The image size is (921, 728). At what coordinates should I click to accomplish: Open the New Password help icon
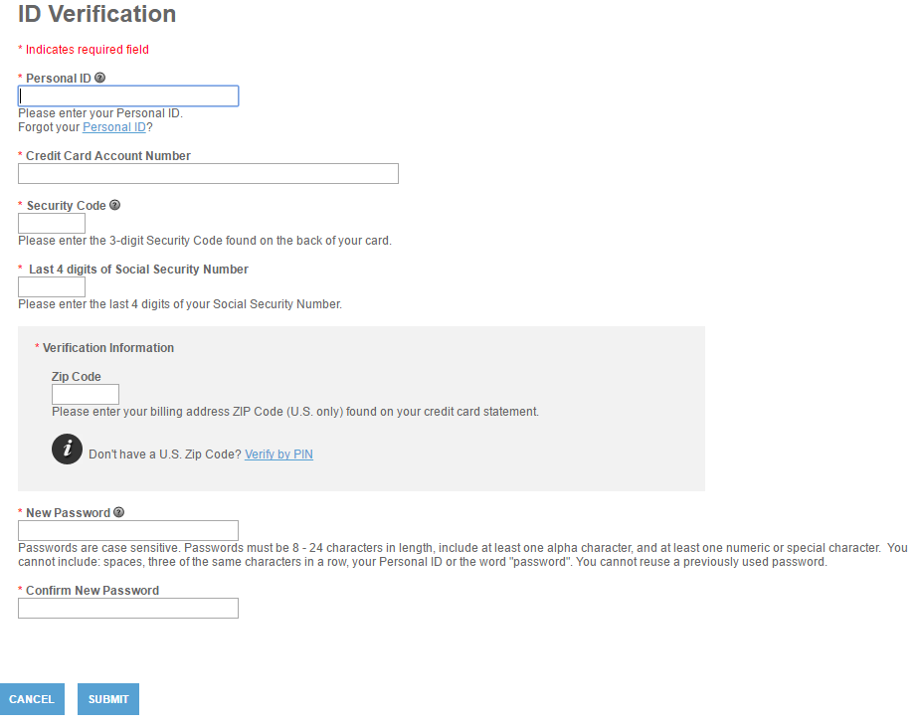(x=118, y=512)
